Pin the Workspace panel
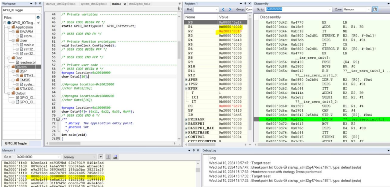 point(35,4)
